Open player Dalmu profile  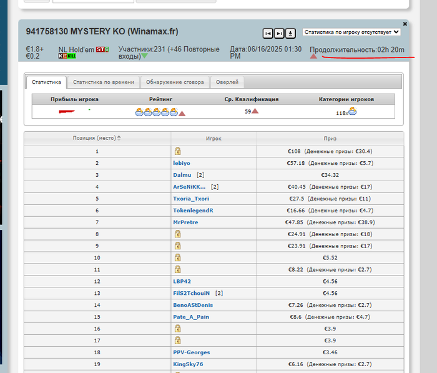coord(182,175)
